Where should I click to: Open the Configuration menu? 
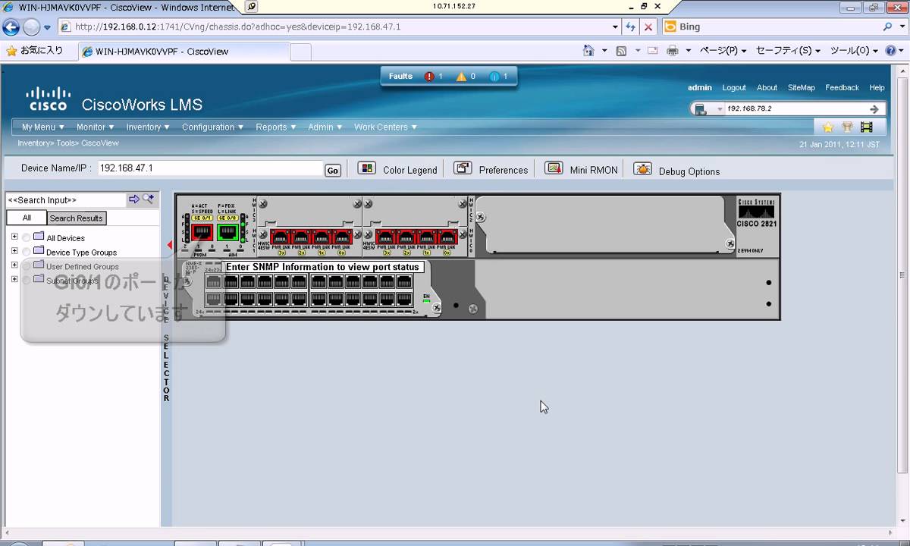coord(213,127)
